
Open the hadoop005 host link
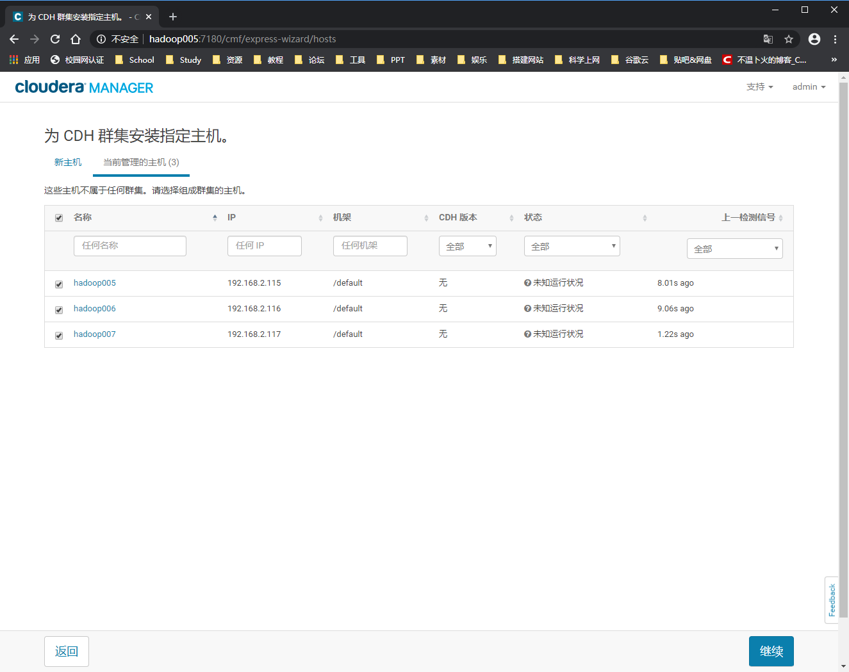click(95, 283)
